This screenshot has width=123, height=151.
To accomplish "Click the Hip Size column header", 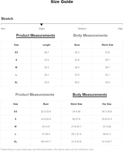I will (x=107, y=104).
